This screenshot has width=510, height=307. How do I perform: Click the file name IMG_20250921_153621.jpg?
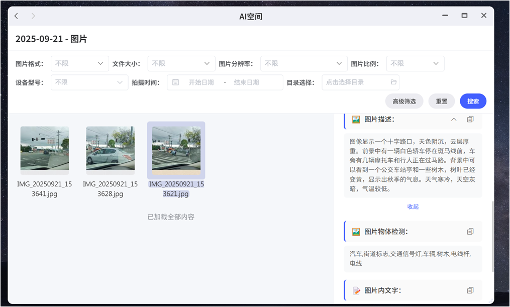tap(176, 189)
